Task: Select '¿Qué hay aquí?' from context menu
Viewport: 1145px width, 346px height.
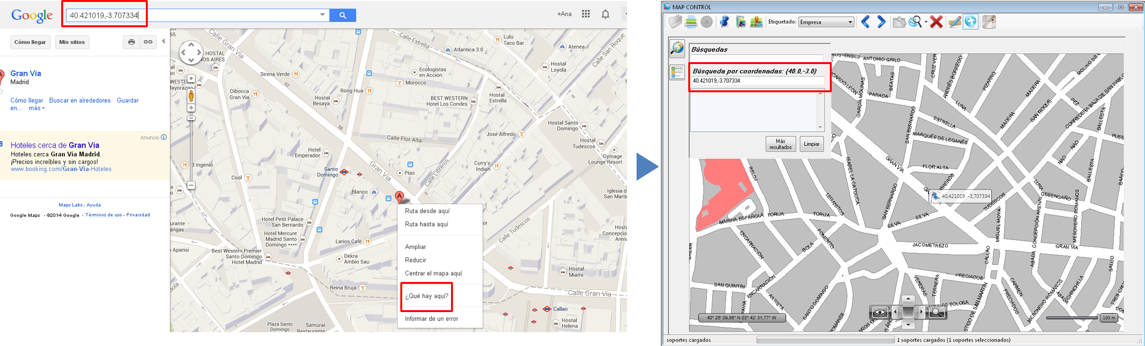Action: pyautogui.click(x=427, y=296)
